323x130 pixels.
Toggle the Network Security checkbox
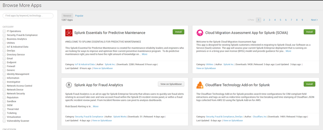click(4, 94)
